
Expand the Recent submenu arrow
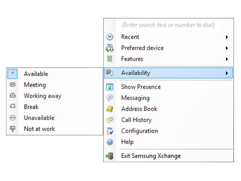(227, 37)
